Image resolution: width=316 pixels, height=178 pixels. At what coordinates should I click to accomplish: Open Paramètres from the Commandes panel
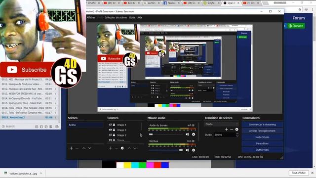click(262, 143)
